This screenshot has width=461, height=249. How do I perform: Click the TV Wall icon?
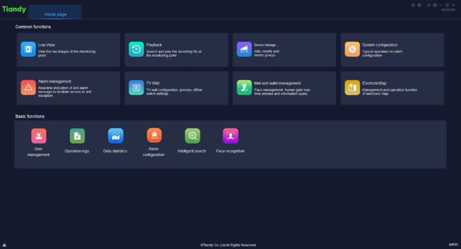(136, 88)
